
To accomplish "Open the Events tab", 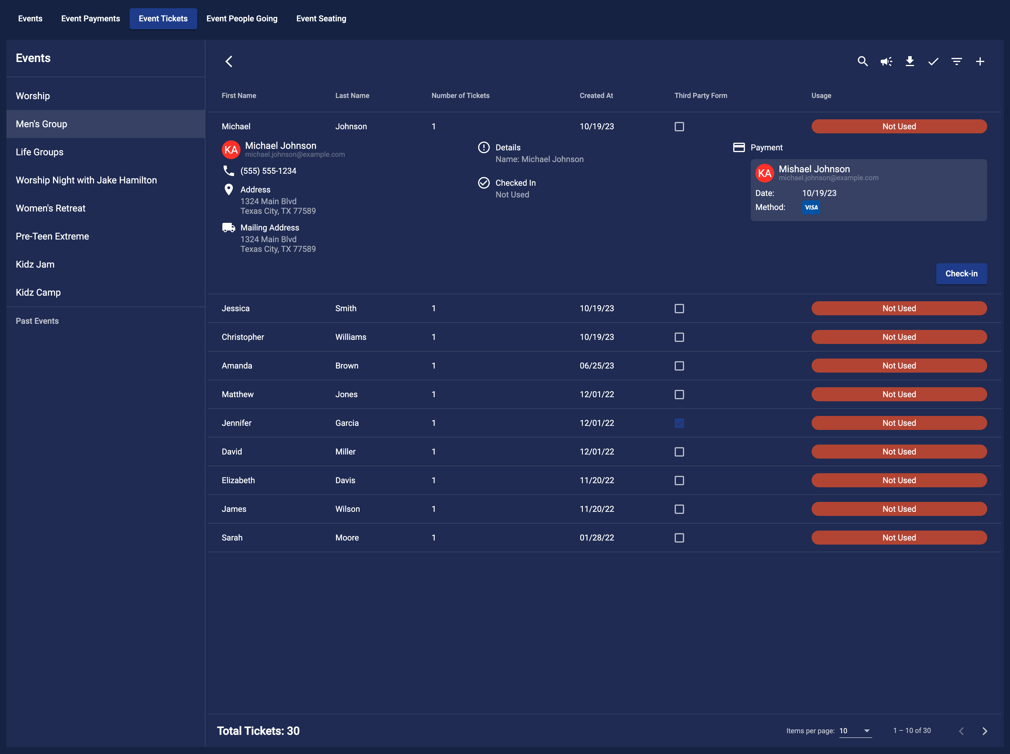I will [x=30, y=19].
